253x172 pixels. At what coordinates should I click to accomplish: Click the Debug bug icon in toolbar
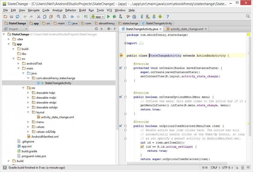(x=114, y=17)
